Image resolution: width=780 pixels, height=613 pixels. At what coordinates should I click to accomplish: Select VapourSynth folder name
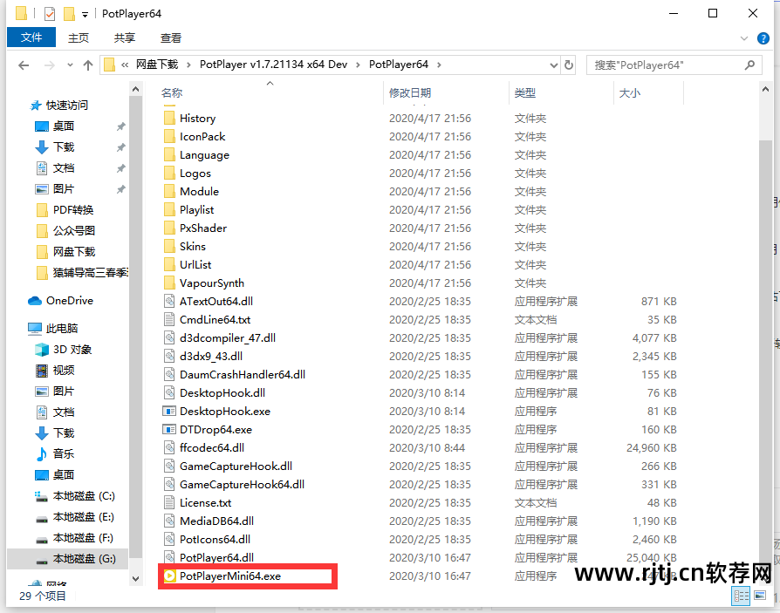click(212, 283)
